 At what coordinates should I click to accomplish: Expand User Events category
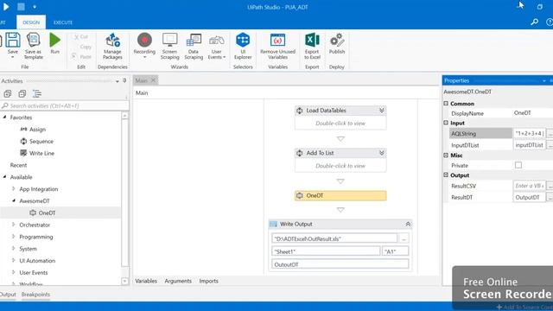14,272
